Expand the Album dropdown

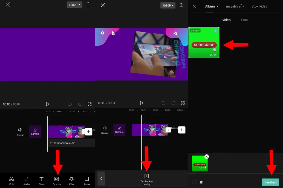point(212,6)
